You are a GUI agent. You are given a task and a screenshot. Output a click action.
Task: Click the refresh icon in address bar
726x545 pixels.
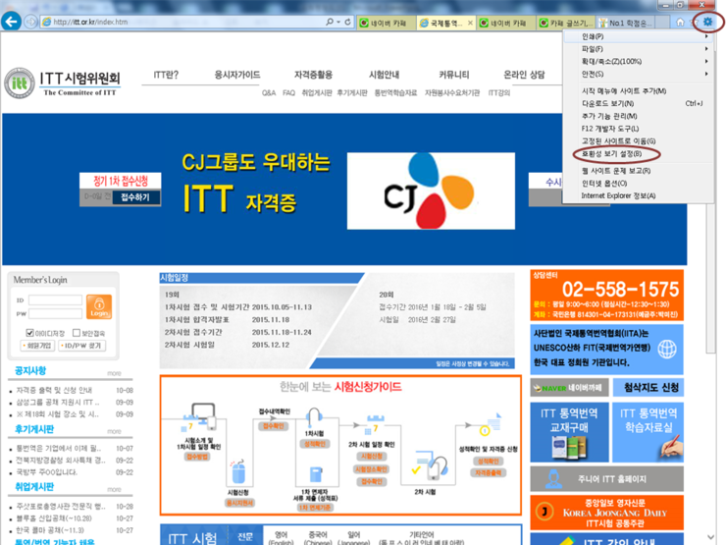[348, 22]
